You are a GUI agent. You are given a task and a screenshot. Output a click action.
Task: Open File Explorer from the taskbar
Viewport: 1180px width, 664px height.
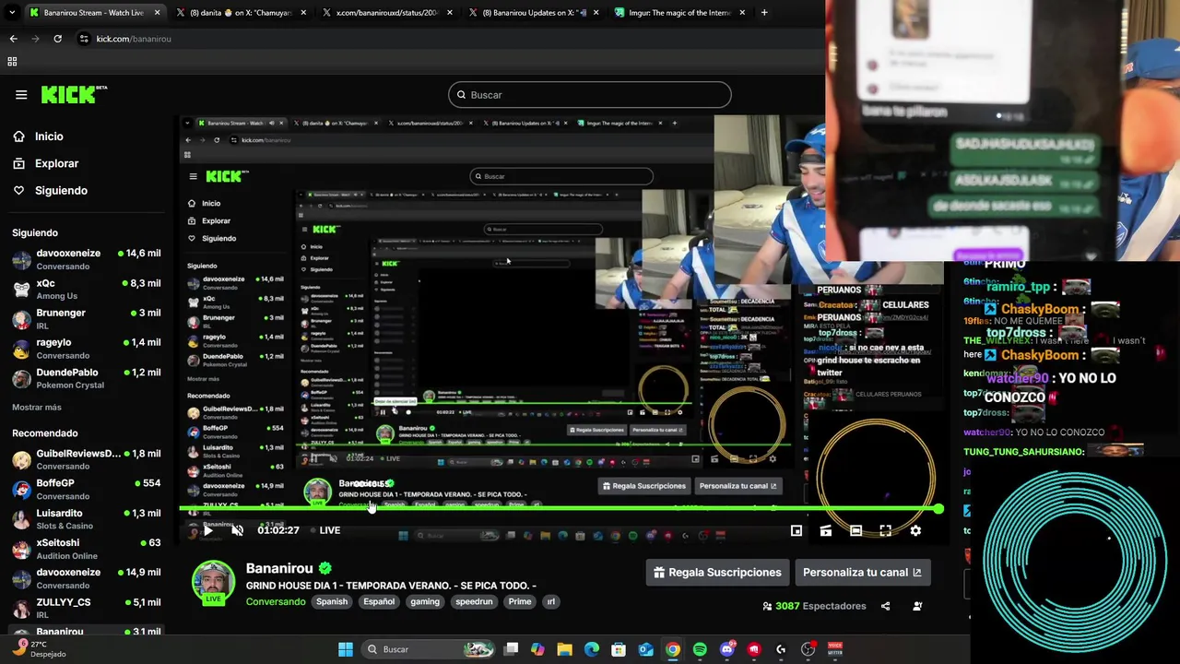[x=565, y=649]
